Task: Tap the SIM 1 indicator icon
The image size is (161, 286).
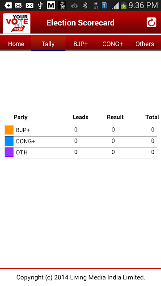Action: [105, 6]
